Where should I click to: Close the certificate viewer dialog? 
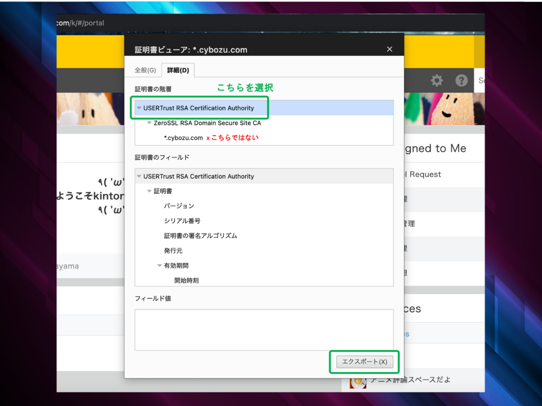pyautogui.click(x=390, y=49)
